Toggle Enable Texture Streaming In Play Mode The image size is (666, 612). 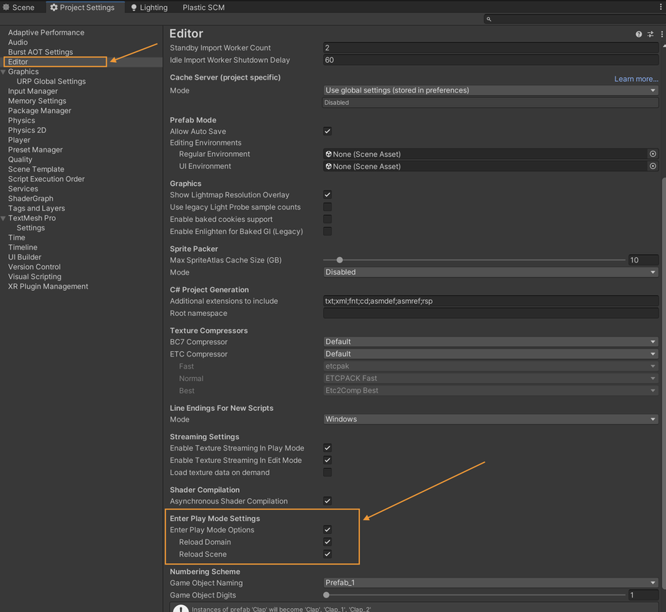click(x=328, y=448)
